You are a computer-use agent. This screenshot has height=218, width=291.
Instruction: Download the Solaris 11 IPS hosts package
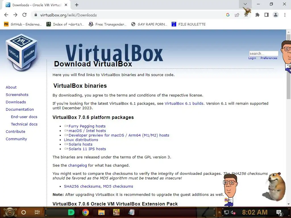point(87,149)
